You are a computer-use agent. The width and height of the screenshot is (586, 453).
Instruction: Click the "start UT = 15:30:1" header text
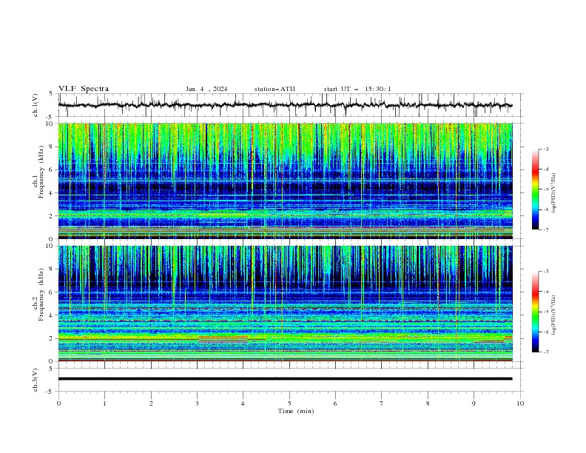point(357,89)
